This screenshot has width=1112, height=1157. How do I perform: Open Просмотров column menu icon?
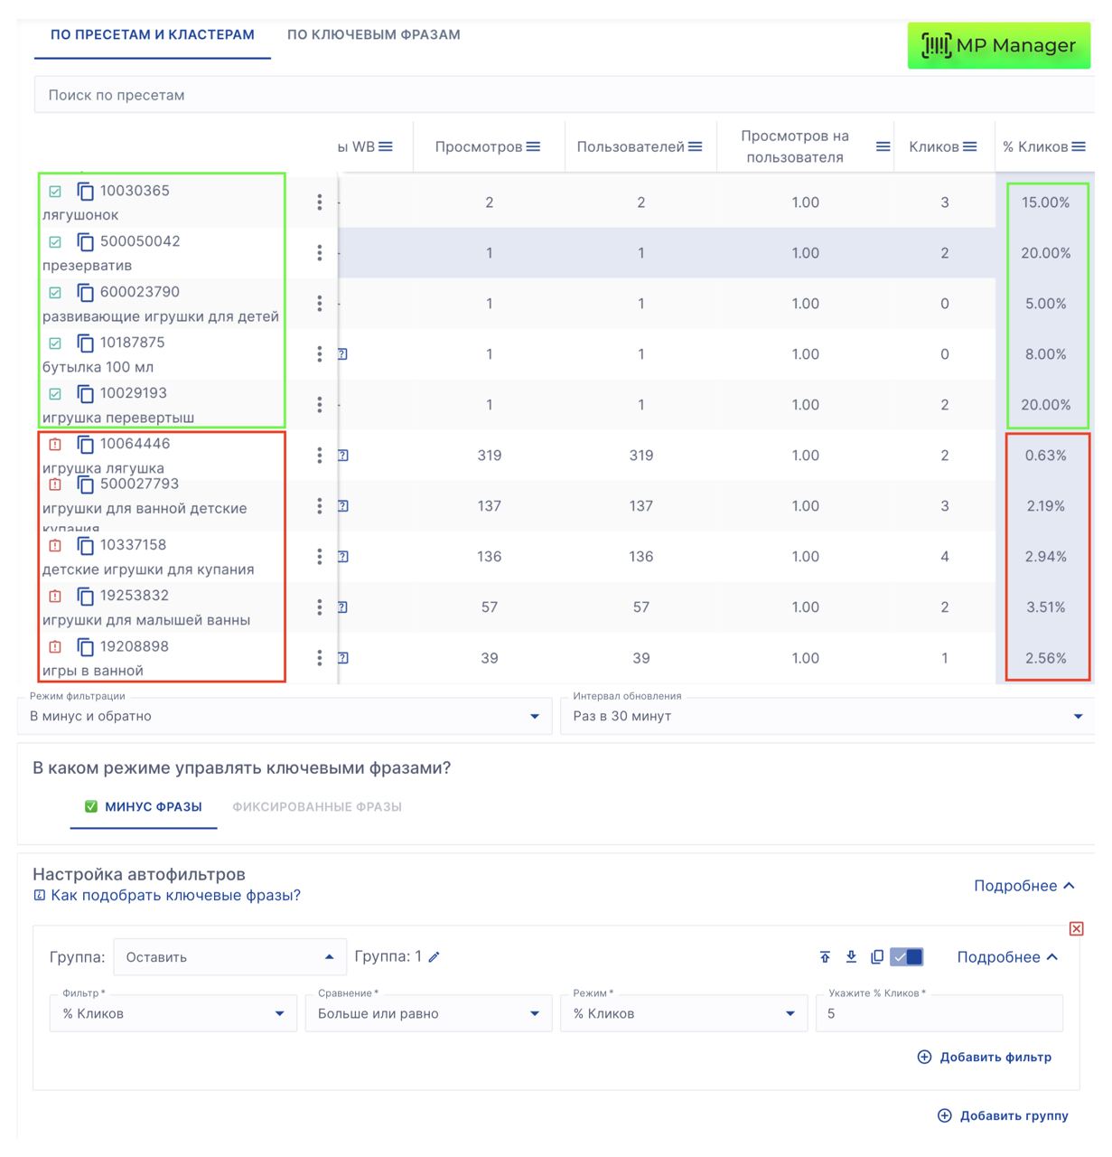tap(534, 146)
